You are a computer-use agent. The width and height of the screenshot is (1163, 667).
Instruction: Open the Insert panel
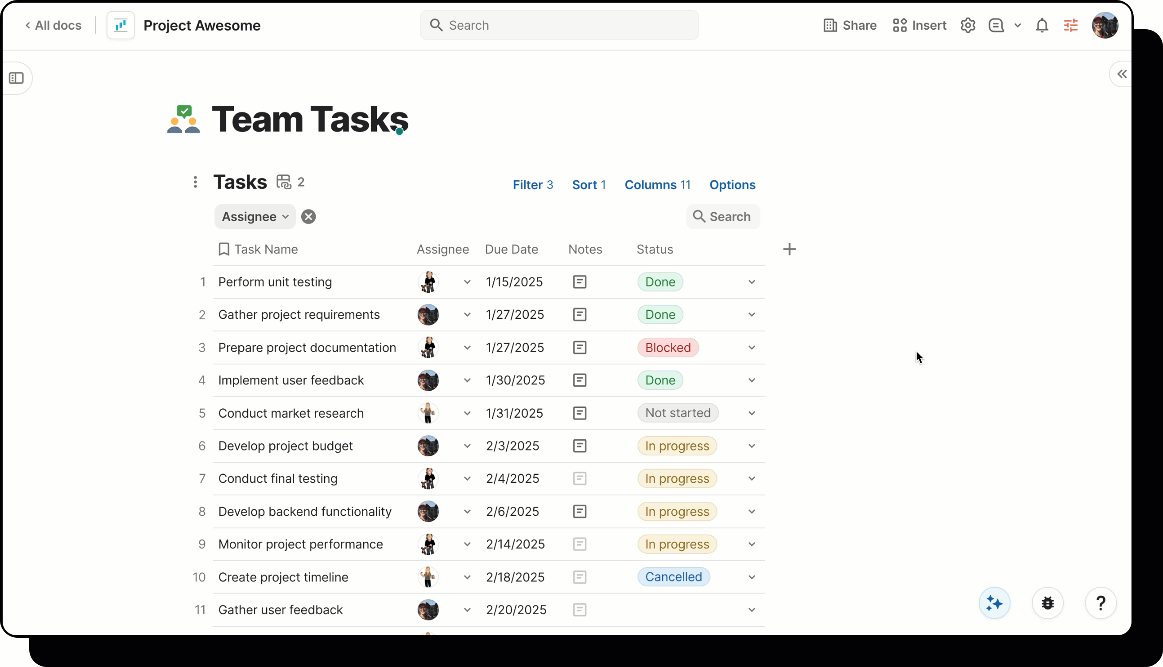click(x=919, y=25)
